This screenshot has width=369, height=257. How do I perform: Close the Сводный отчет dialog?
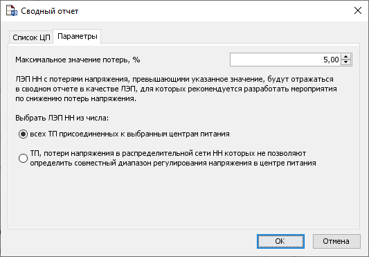point(358,10)
